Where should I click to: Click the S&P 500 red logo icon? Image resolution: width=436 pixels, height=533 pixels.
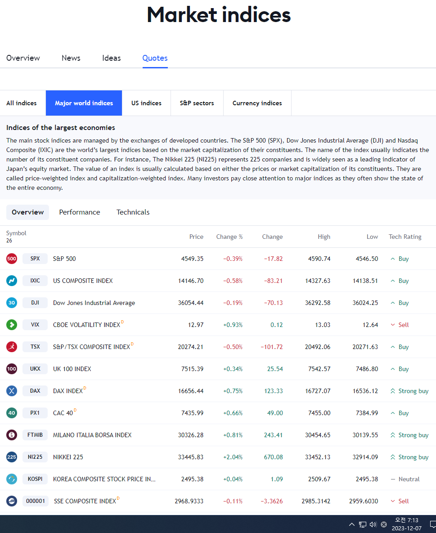(12, 259)
